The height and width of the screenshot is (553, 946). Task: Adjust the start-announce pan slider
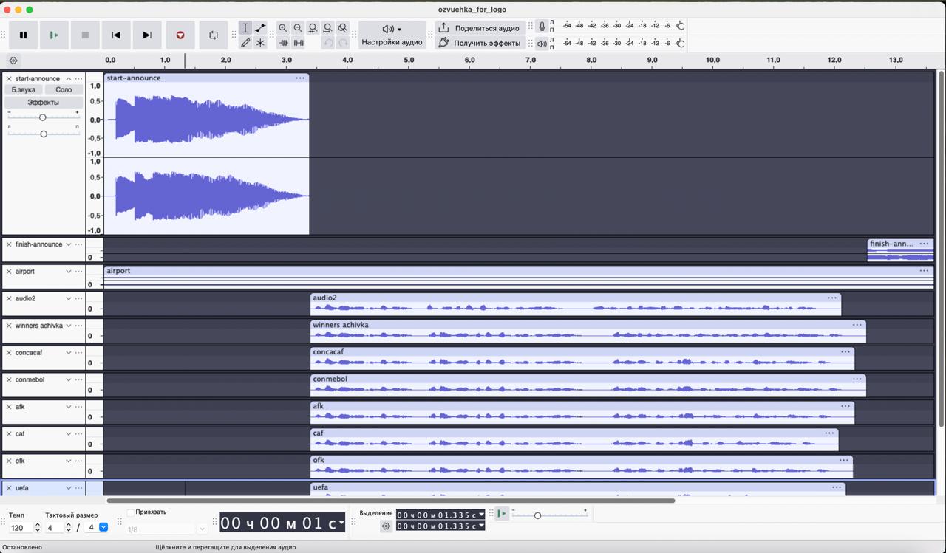pyautogui.click(x=44, y=134)
